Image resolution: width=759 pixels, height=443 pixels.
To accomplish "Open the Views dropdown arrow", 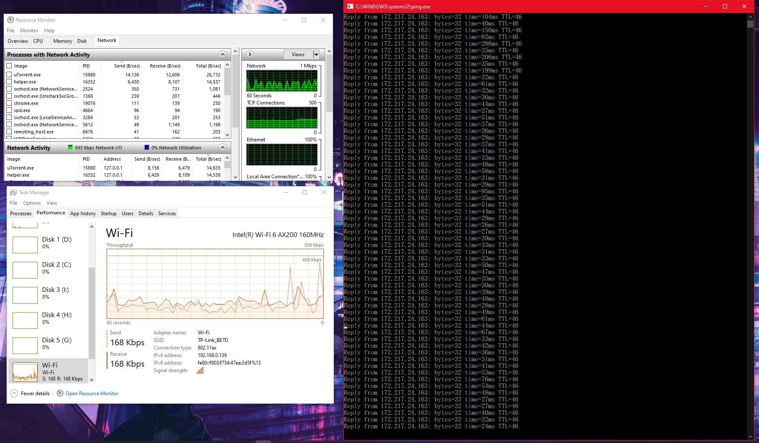I will coord(316,55).
